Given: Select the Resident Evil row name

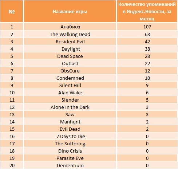Looking at the screenshot, I should [x=70, y=42].
